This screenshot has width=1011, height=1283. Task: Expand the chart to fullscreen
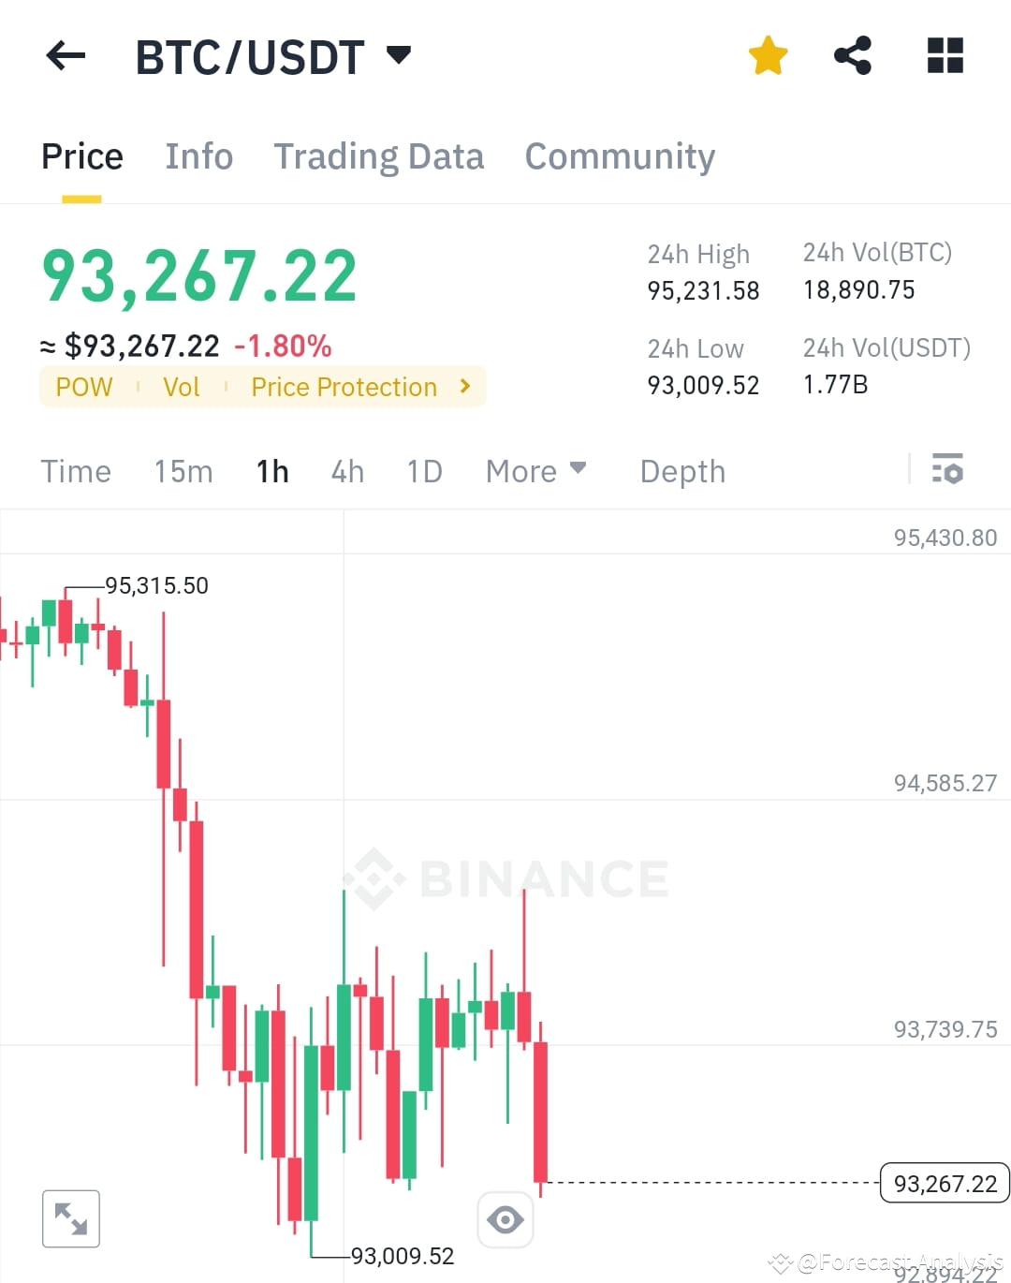tap(71, 1218)
